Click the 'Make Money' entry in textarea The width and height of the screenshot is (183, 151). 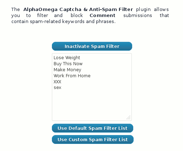[67, 70]
